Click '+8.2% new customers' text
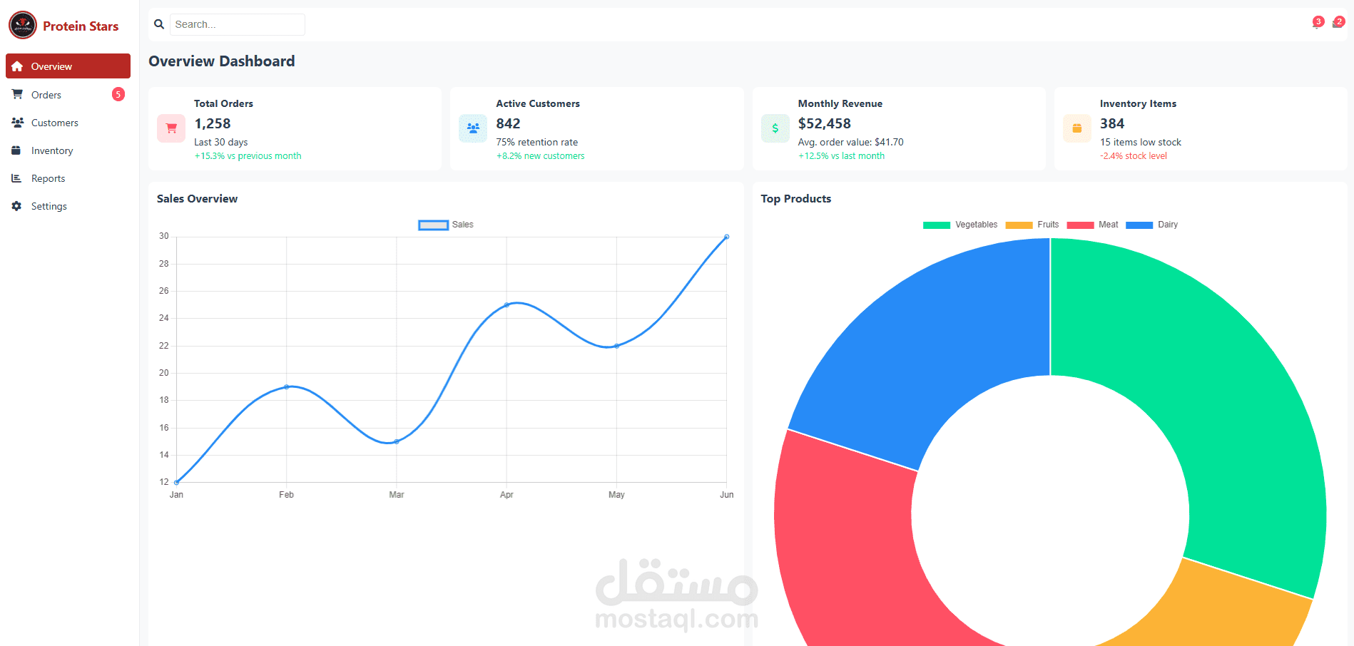The image size is (1354, 646). pos(540,156)
